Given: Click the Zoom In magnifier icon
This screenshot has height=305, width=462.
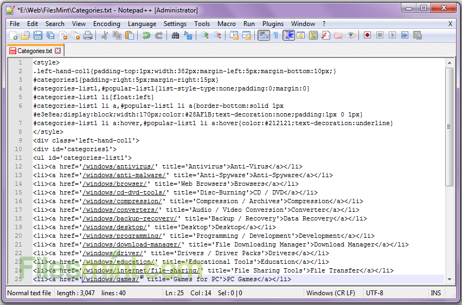Looking at the screenshot, I should click(205, 35).
